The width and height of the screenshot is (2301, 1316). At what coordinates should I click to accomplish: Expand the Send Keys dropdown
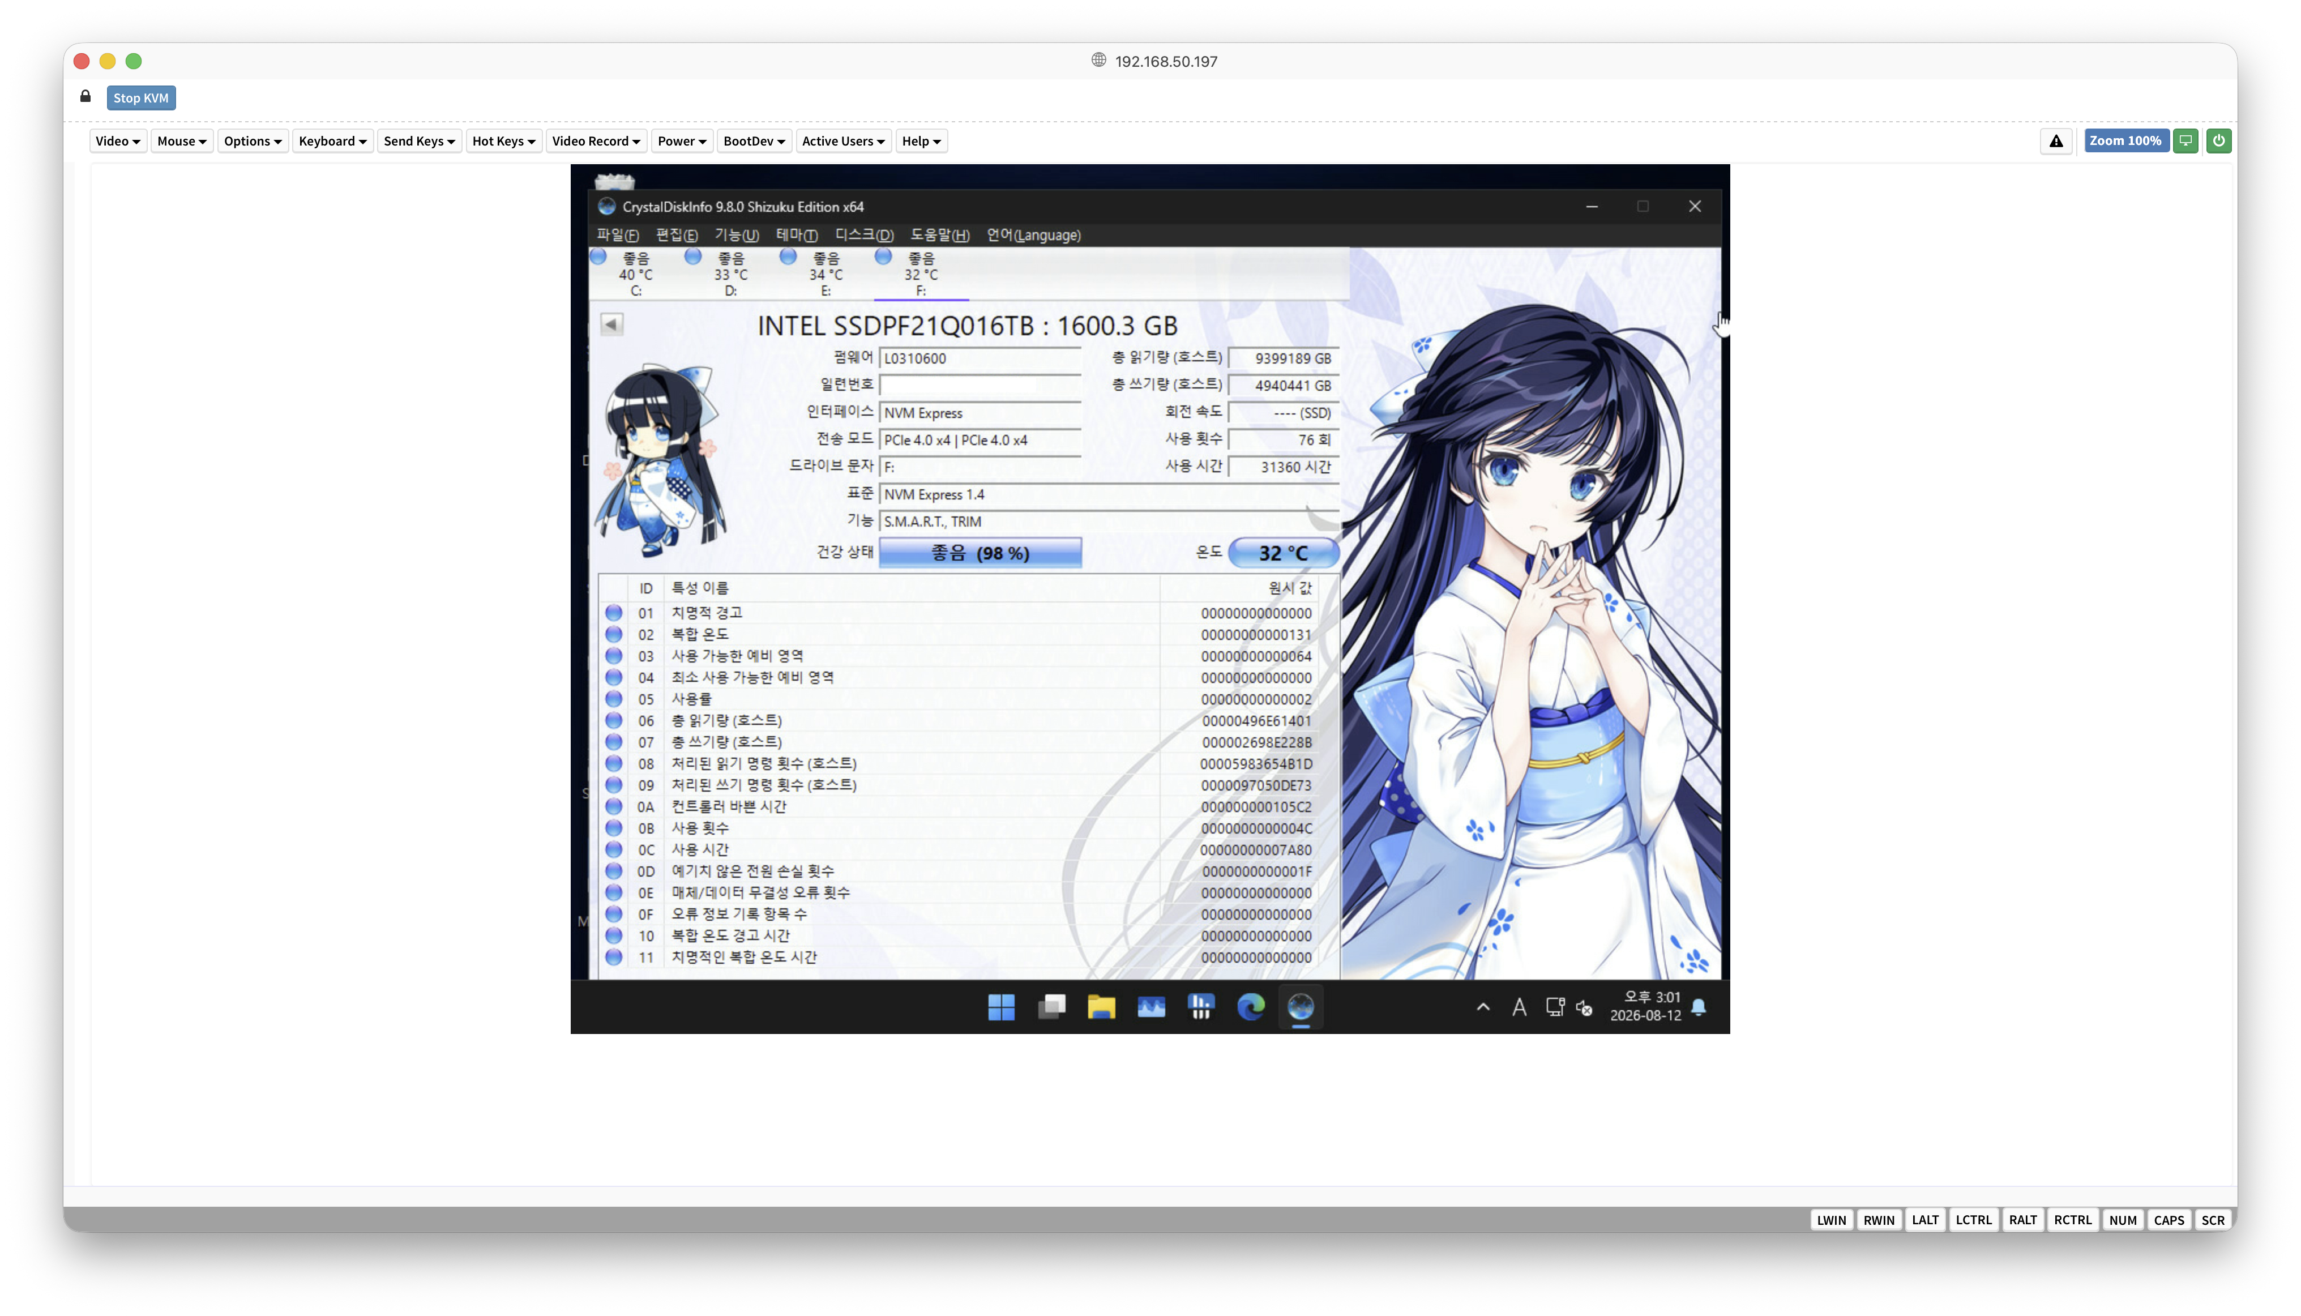pyautogui.click(x=420, y=141)
